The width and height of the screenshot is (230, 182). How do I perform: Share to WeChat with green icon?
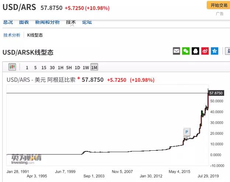click(186, 51)
